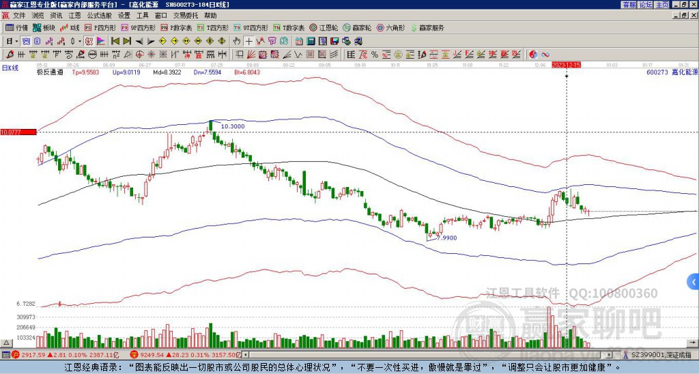Viewport: 699px width, 374px height.
Task: Switch to K线 candlestick chart
Action: (x=70, y=27)
